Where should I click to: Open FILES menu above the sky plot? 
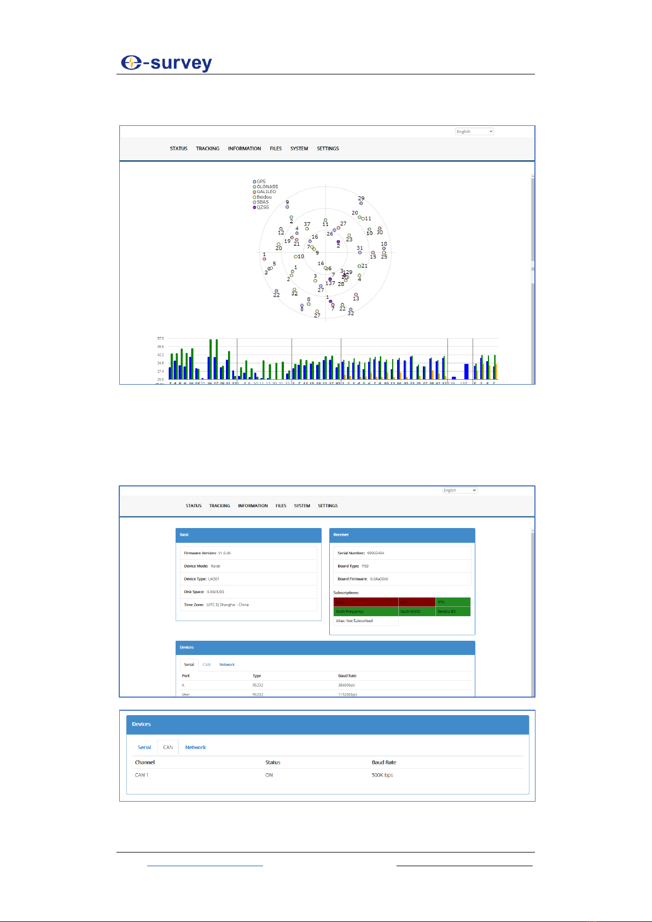[x=276, y=149]
